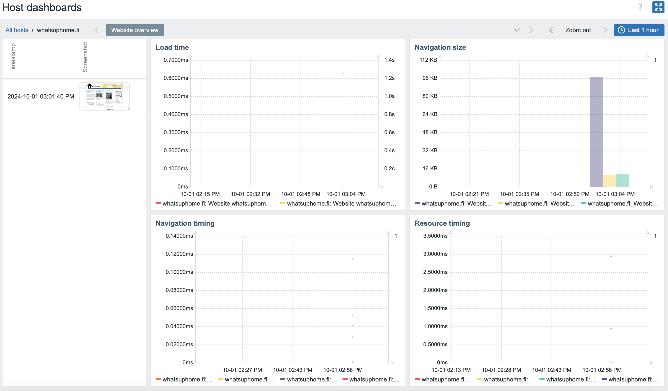Open the dashboard pages dropdown chevron
The image size is (668, 391).
[x=516, y=30]
